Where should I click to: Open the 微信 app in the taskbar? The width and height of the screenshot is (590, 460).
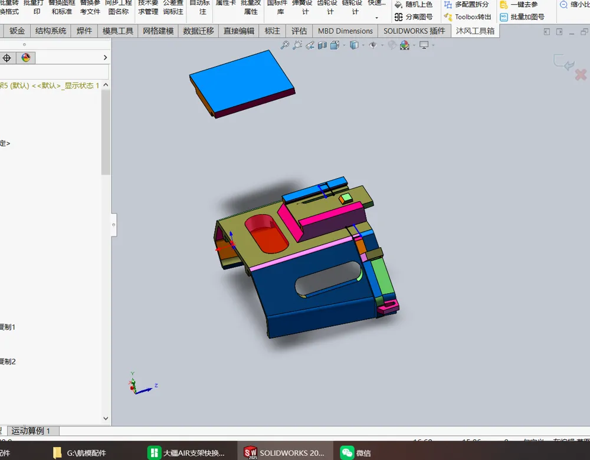click(356, 453)
